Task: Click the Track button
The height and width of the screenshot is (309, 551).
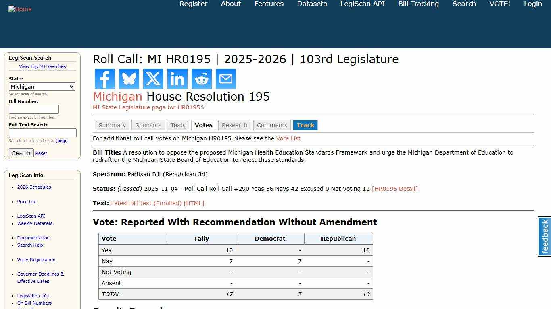Action: click(305, 125)
